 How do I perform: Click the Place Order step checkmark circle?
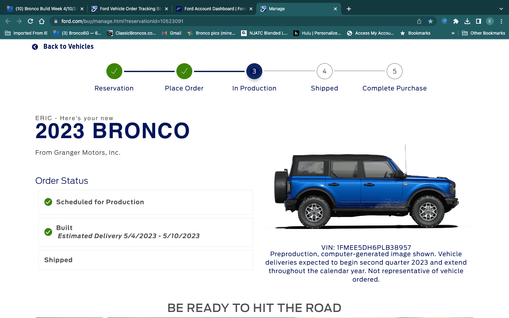(x=184, y=71)
